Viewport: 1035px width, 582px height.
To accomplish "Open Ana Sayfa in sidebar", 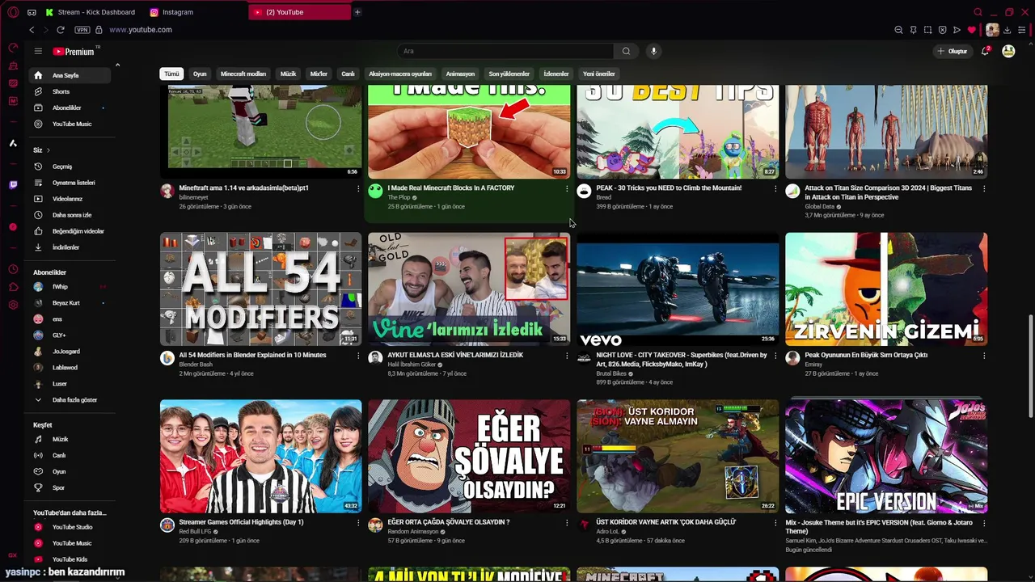I will pos(70,75).
